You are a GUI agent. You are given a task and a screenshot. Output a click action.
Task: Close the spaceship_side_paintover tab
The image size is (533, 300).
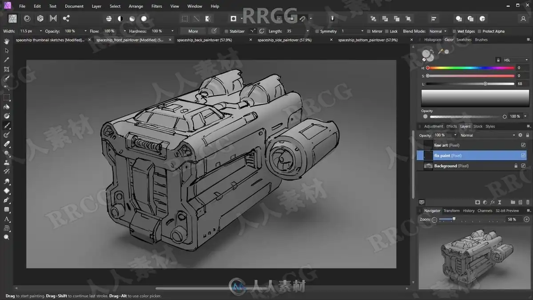pyautogui.click(x=331, y=40)
